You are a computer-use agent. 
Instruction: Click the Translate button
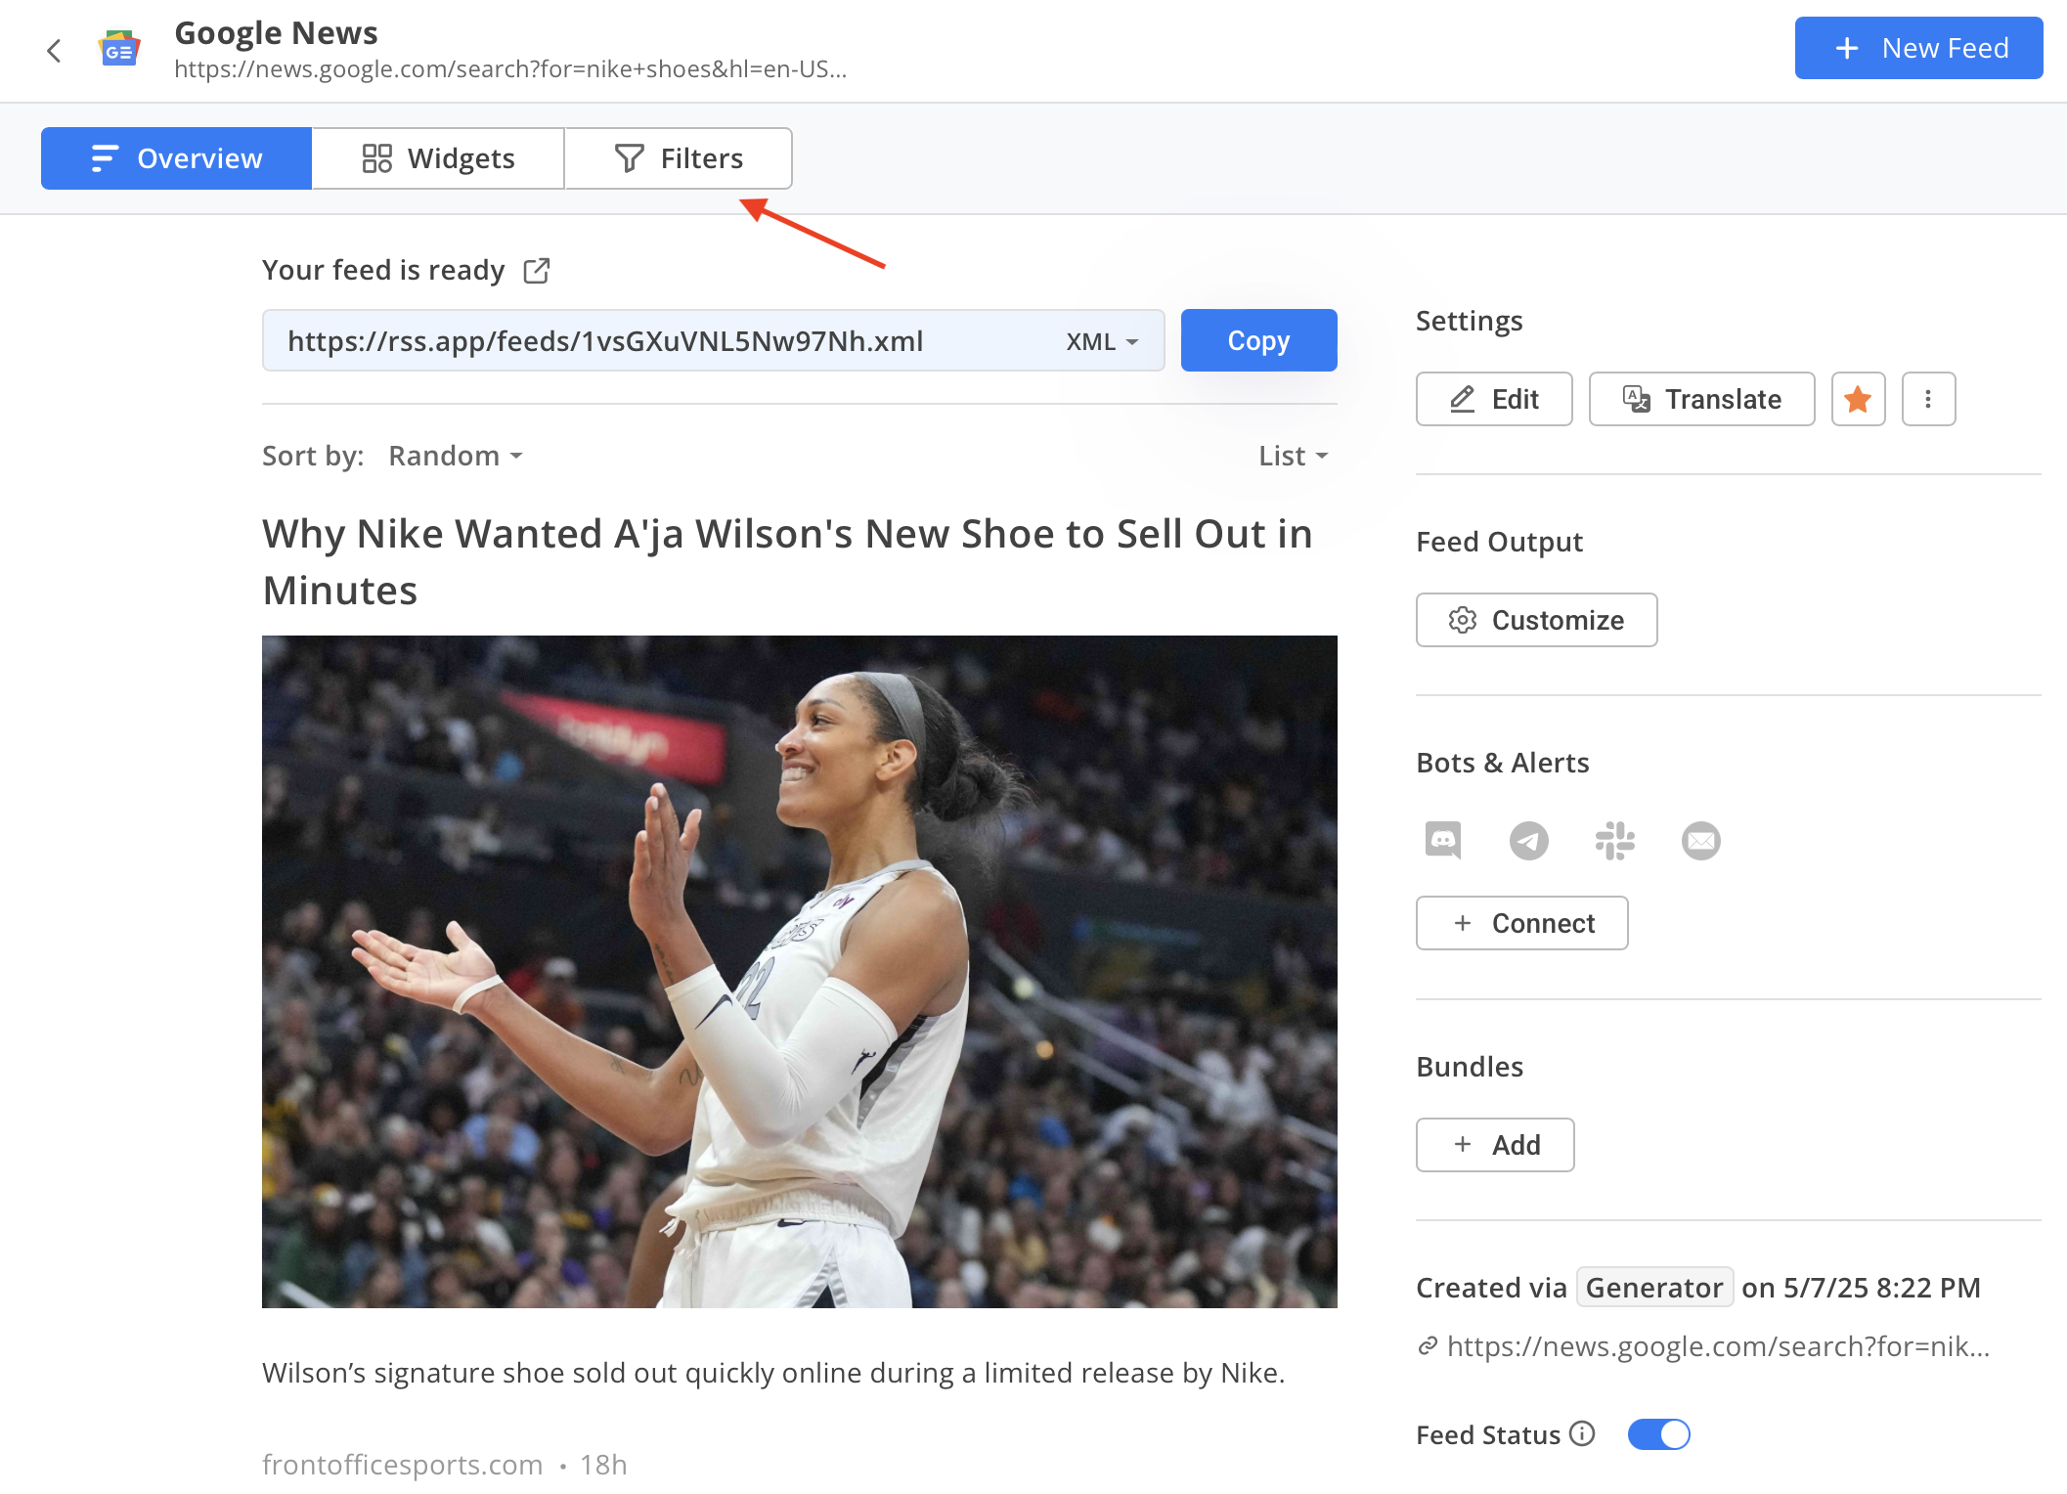[1701, 399]
